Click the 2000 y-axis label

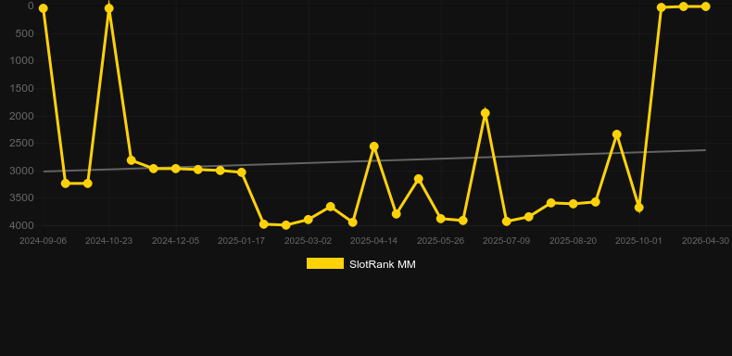(x=21, y=116)
